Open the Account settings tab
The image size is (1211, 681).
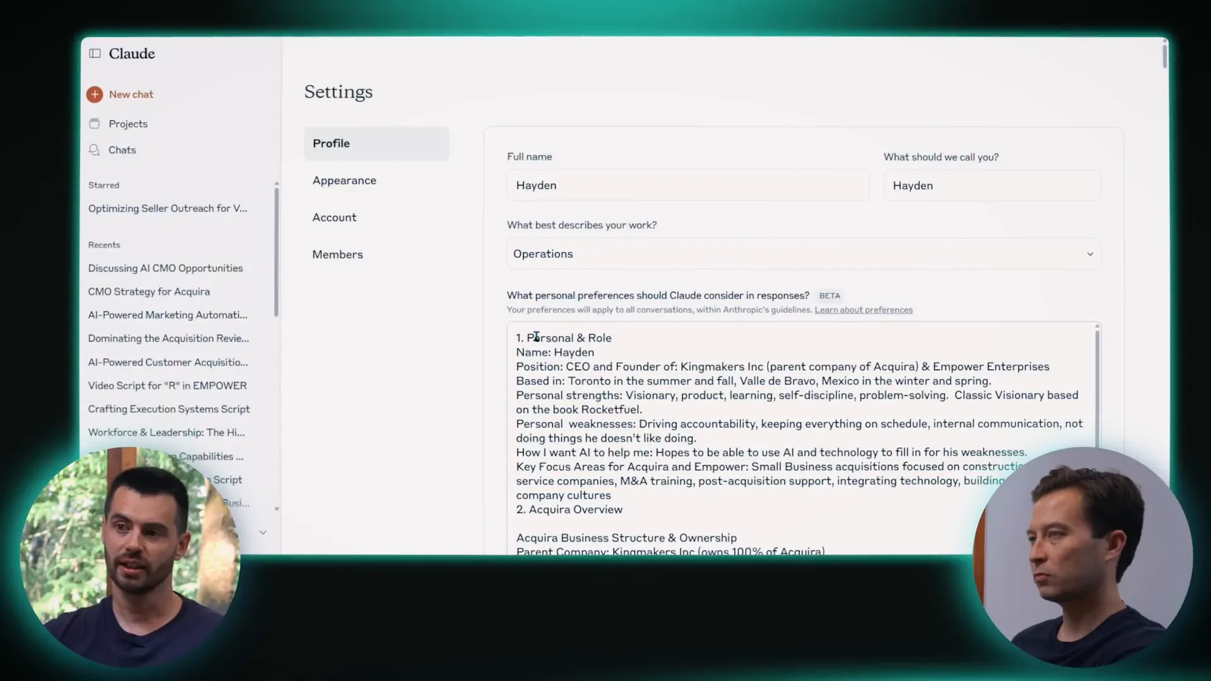pyautogui.click(x=334, y=218)
